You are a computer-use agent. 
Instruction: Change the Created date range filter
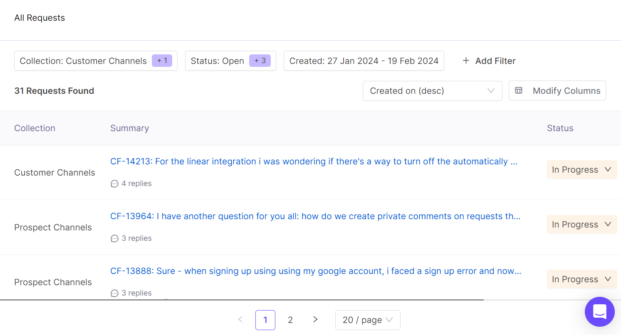point(364,61)
